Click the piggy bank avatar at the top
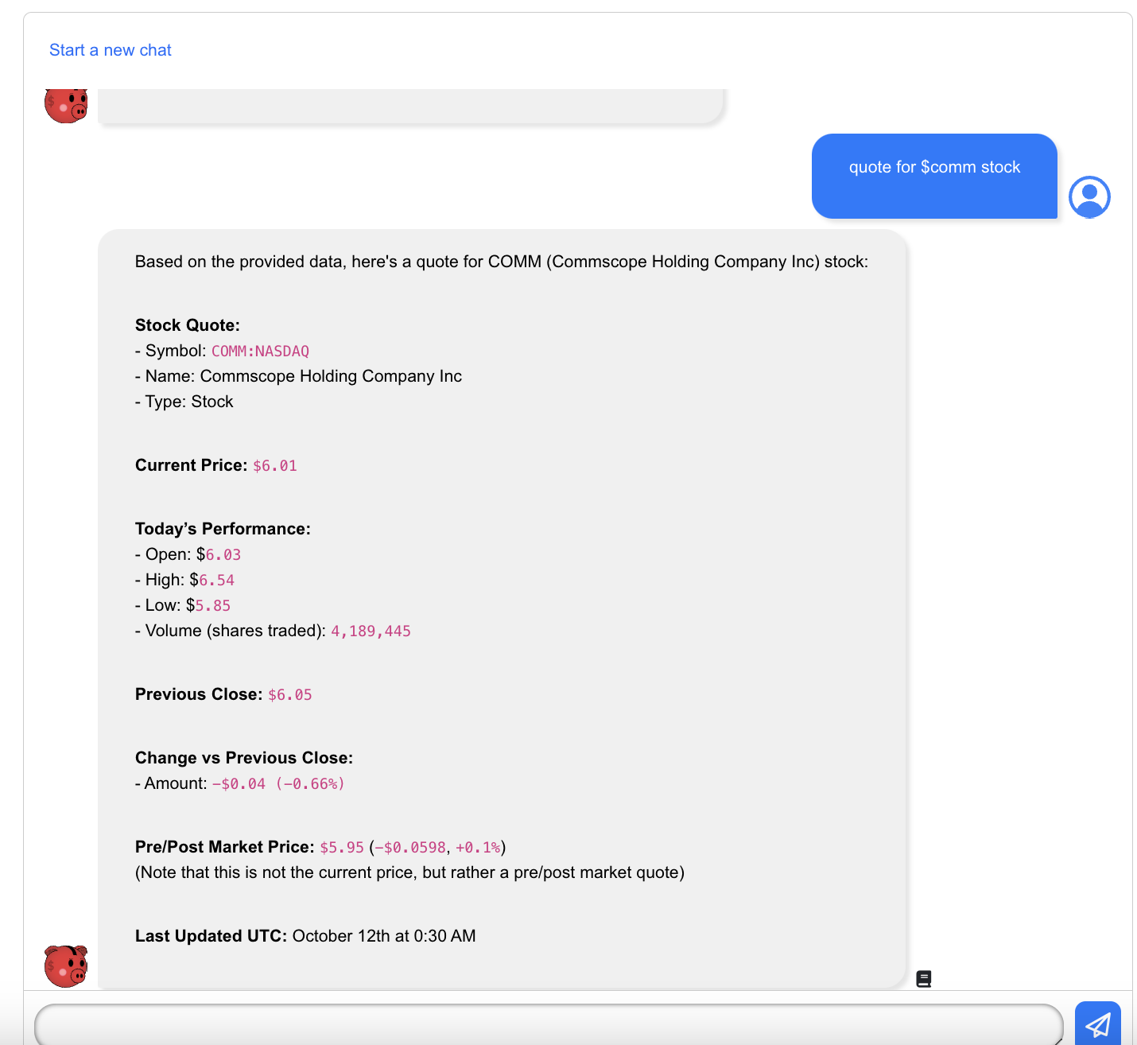The width and height of the screenshot is (1137, 1045). (66, 106)
